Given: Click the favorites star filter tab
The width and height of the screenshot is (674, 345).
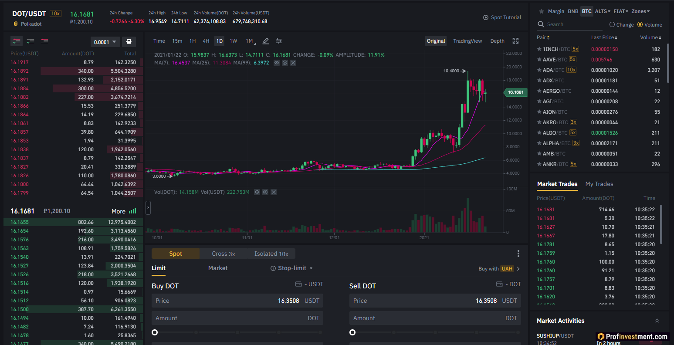Looking at the screenshot, I should pyautogui.click(x=541, y=11).
